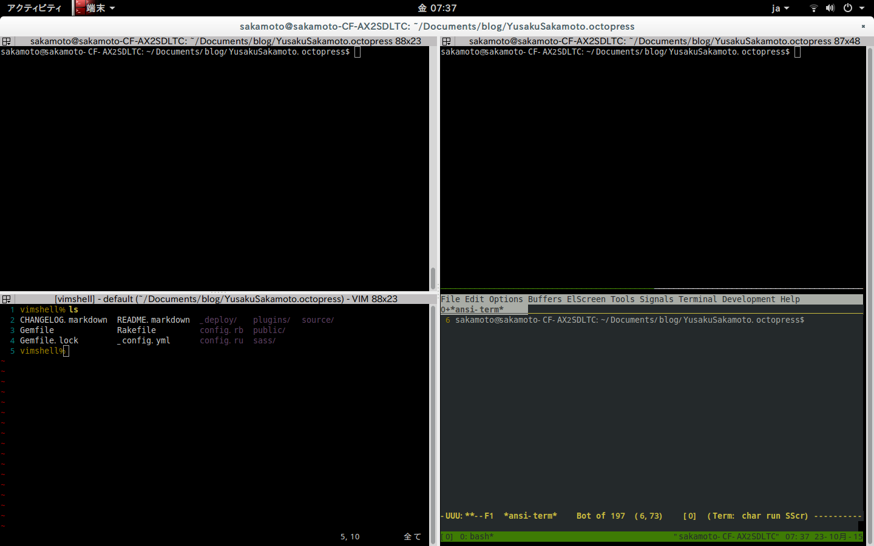The width and height of the screenshot is (874, 546).
Task: Open Emacs Buffers menu
Action: click(545, 299)
